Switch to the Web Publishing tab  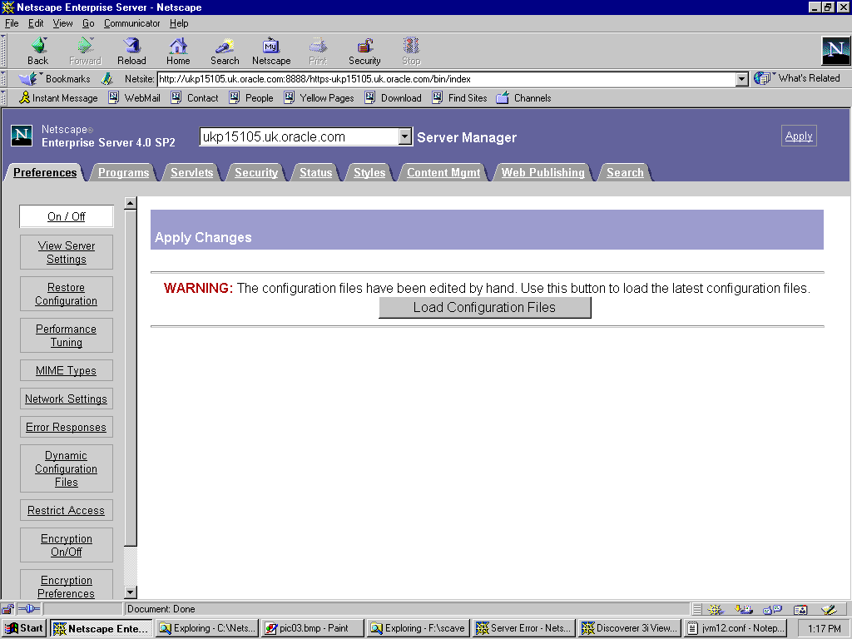542,172
